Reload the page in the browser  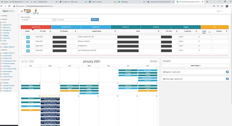click(x=9, y=6)
